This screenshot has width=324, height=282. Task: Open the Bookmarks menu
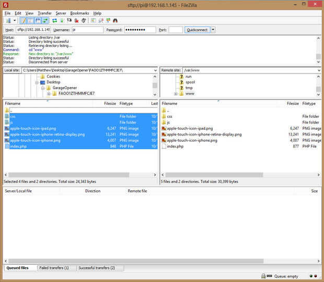79,13
